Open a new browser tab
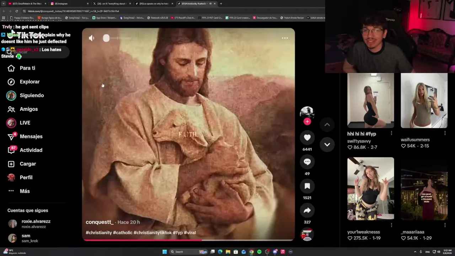 [x=221, y=4]
